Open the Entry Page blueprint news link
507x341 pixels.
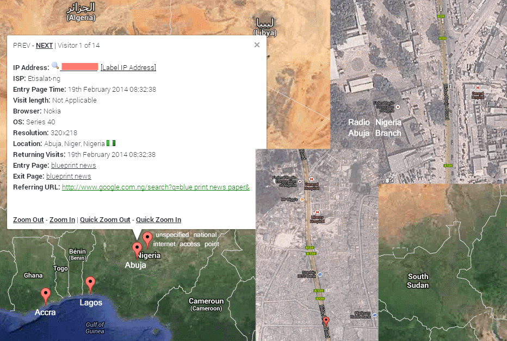(x=73, y=166)
